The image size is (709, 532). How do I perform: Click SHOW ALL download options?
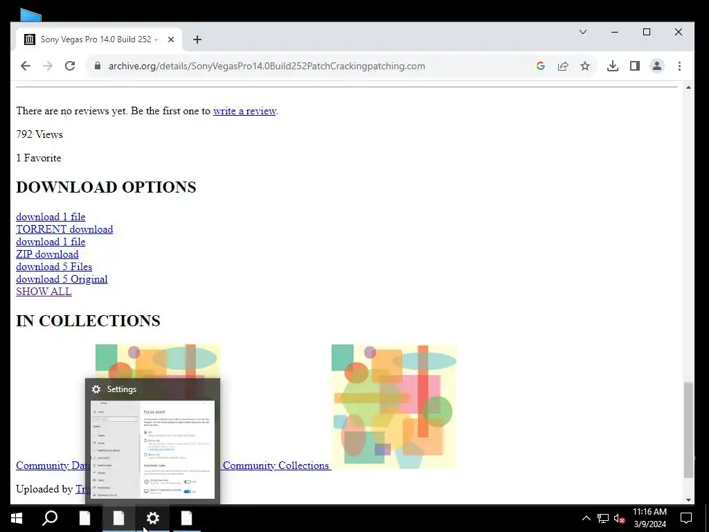pos(44,292)
